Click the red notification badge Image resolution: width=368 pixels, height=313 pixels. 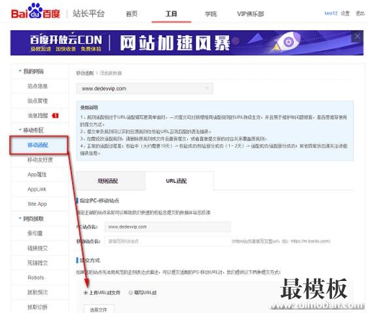[x=55, y=116]
